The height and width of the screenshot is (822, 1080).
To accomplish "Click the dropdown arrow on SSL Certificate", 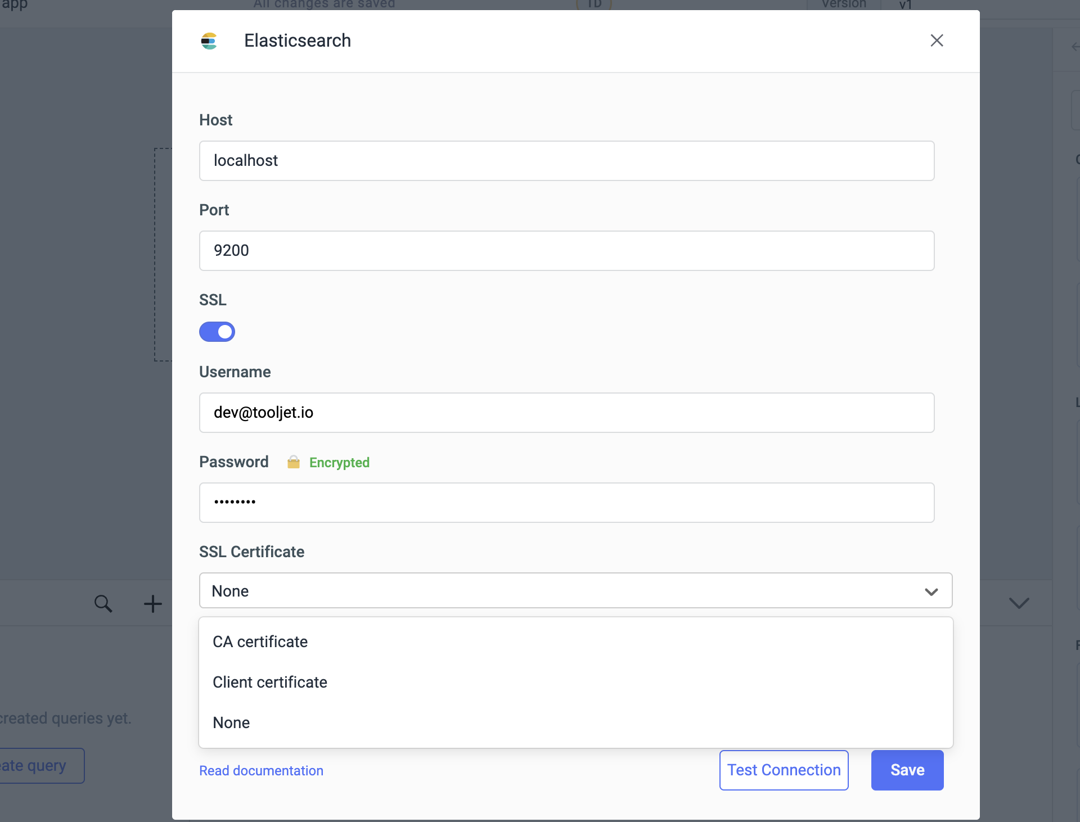I will [931, 590].
